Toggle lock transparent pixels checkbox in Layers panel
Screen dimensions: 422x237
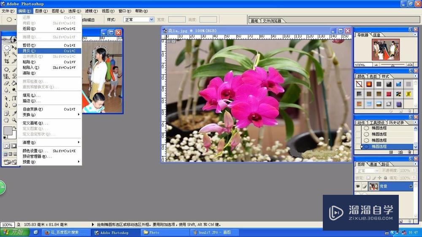click(x=368, y=178)
